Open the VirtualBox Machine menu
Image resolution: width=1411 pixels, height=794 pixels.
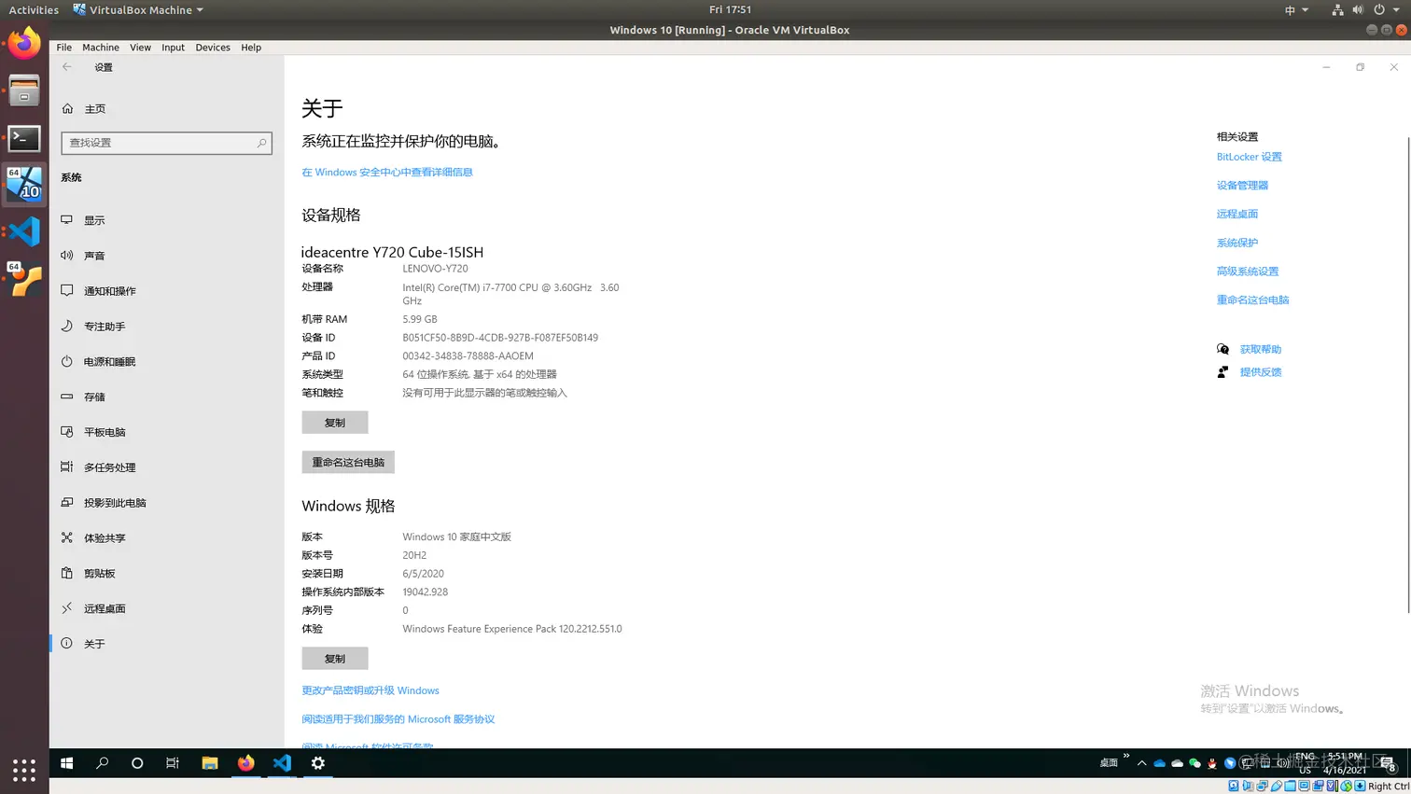click(101, 48)
